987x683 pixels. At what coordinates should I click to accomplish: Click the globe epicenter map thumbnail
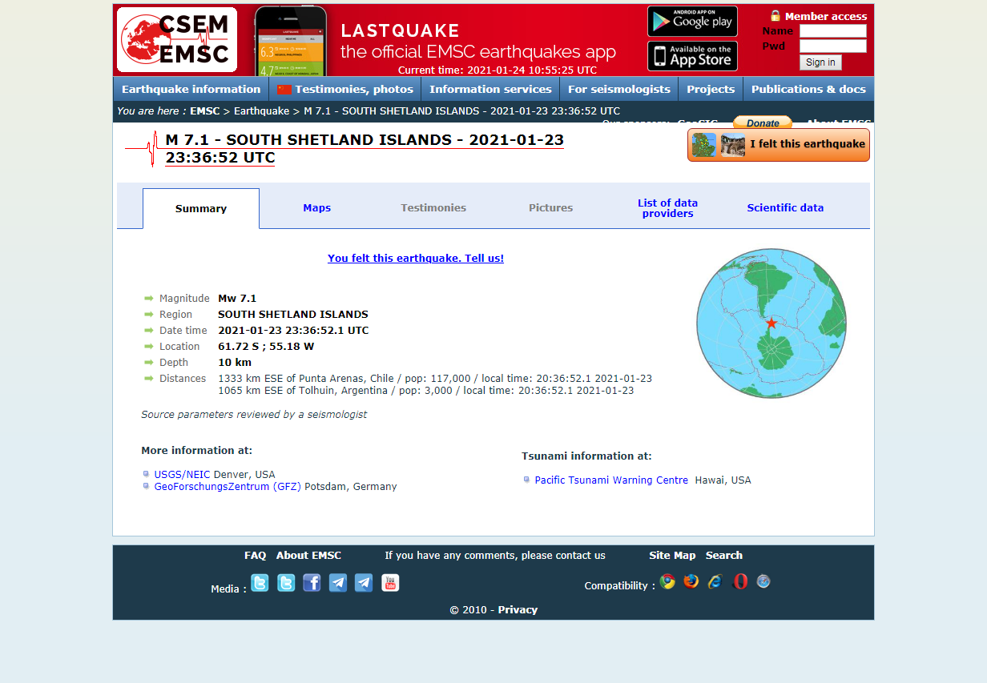pos(771,323)
